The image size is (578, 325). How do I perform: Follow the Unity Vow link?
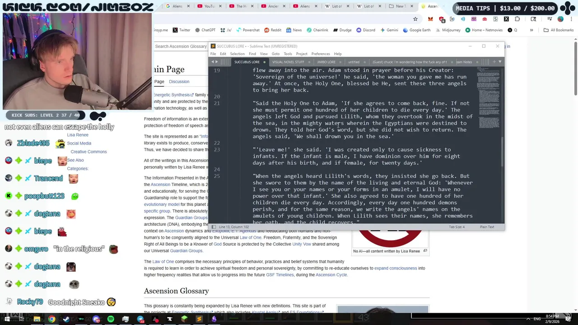point(302,244)
